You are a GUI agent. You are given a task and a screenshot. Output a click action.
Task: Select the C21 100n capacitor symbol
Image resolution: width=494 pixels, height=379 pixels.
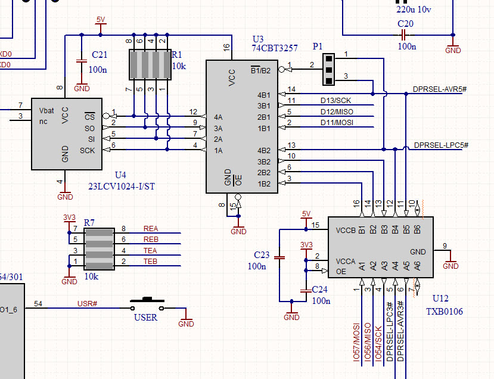pyautogui.click(x=82, y=61)
